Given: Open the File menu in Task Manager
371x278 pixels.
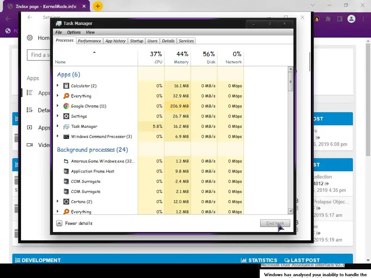Looking at the screenshot, I should (58, 32).
